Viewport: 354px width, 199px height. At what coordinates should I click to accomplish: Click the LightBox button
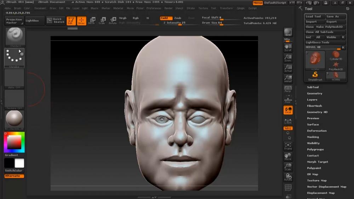35,21
